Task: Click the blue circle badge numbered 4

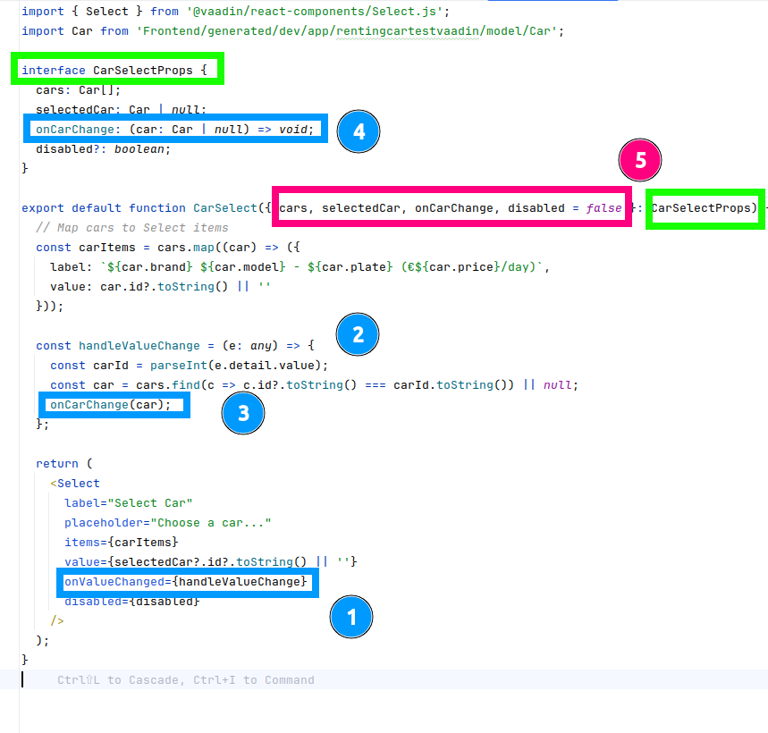Action: [359, 131]
